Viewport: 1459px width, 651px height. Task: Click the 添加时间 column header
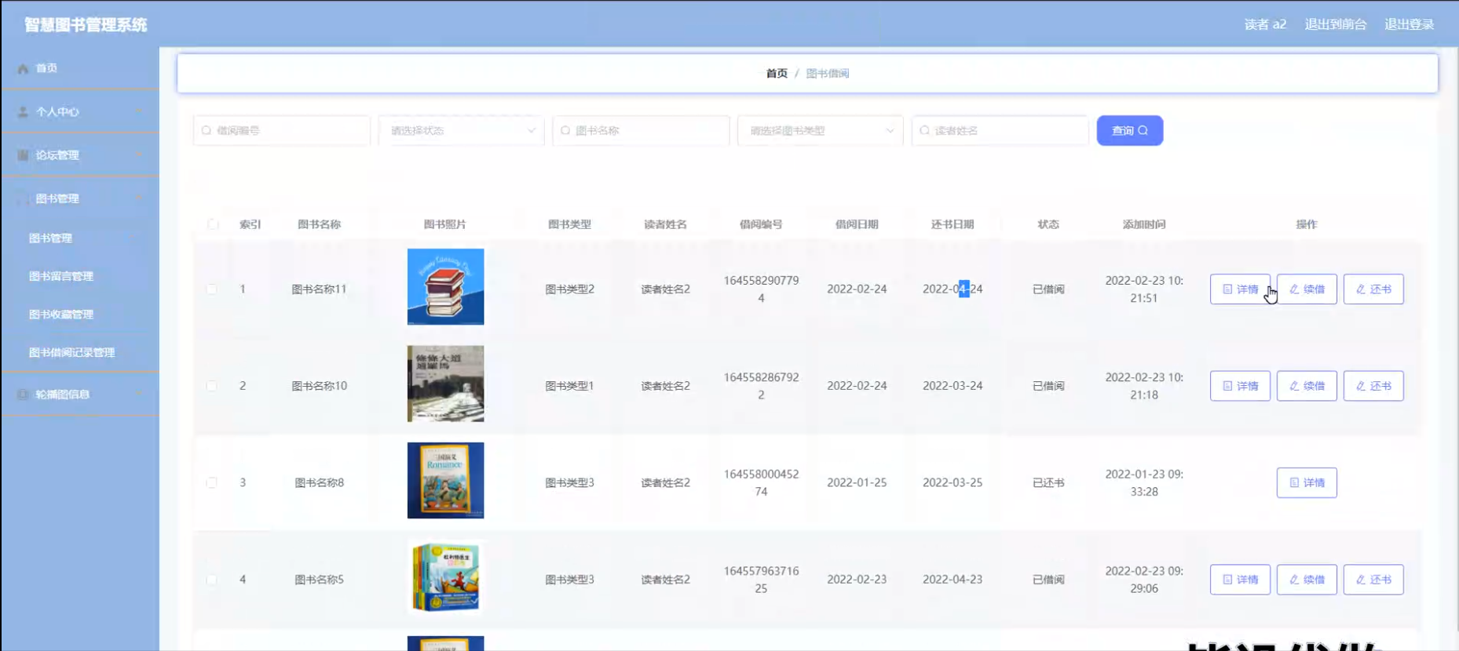coord(1144,224)
